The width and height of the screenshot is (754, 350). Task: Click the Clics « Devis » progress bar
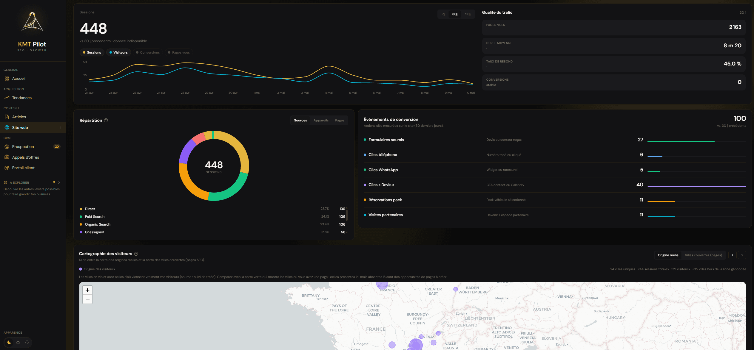point(697,187)
